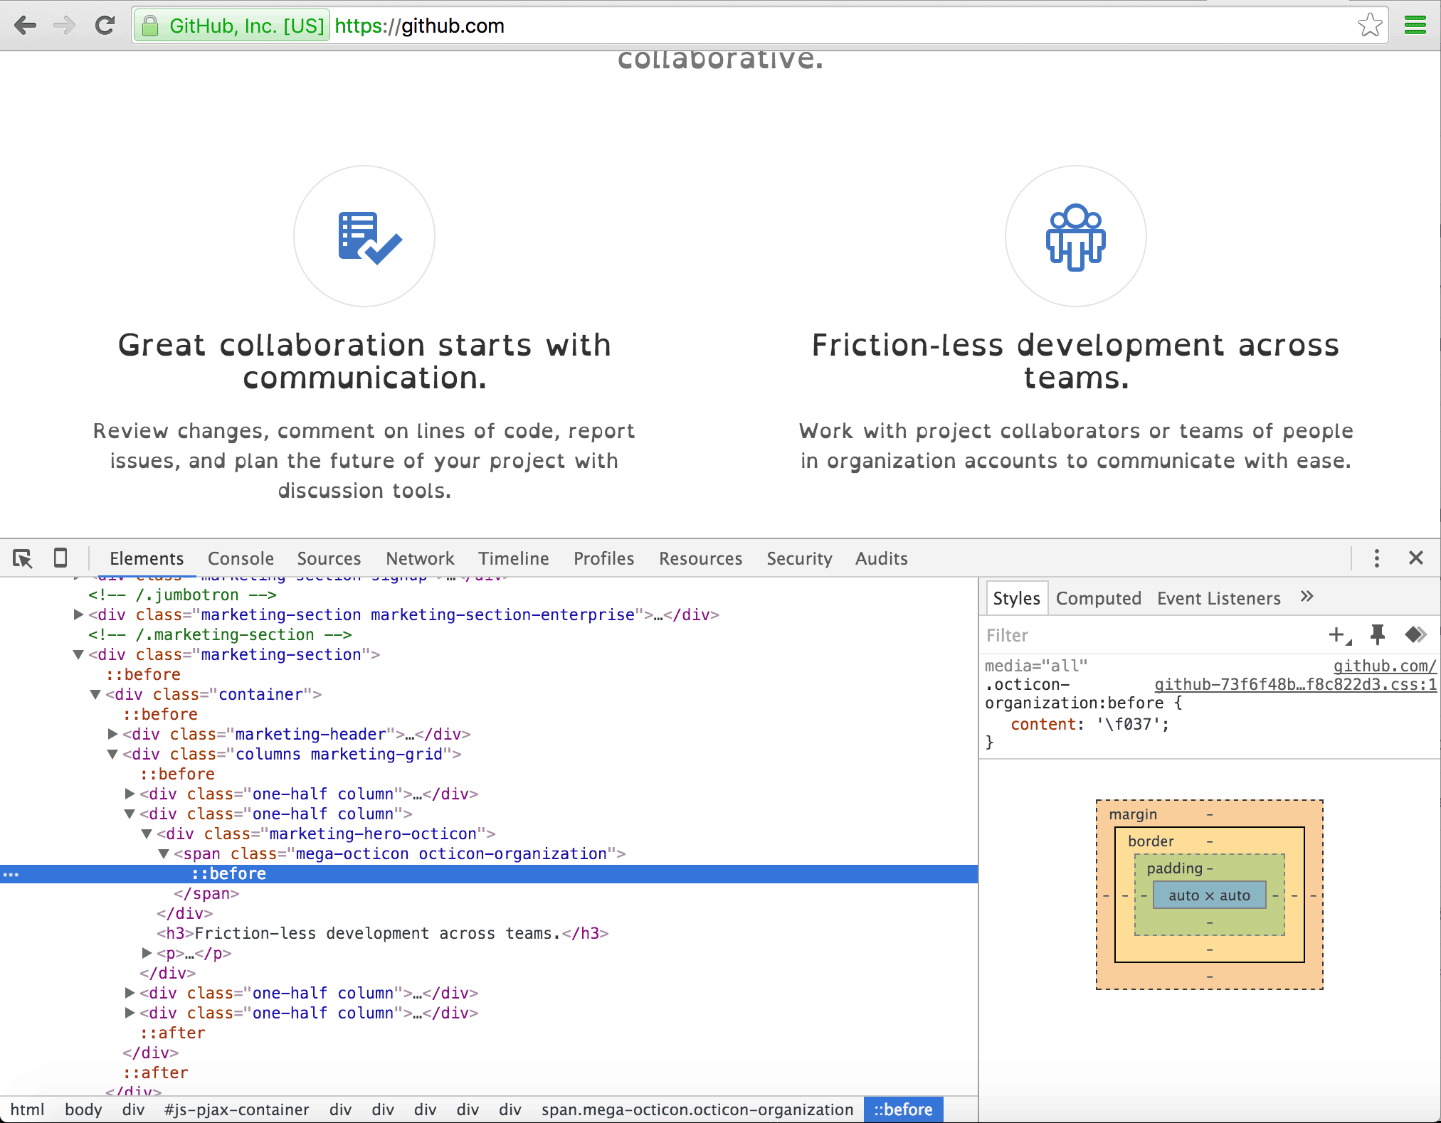The height and width of the screenshot is (1123, 1441).
Task: Reload the page with refresh icon
Action: (x=105, y=26)
